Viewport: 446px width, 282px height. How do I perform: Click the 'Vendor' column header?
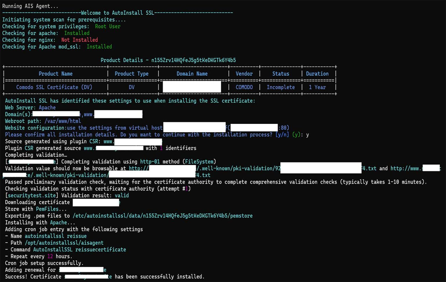point(244,74)
